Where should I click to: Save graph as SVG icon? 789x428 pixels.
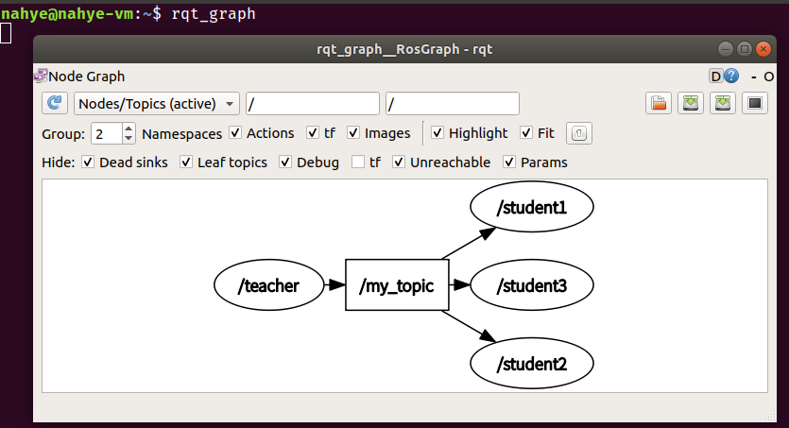point(723,103)
